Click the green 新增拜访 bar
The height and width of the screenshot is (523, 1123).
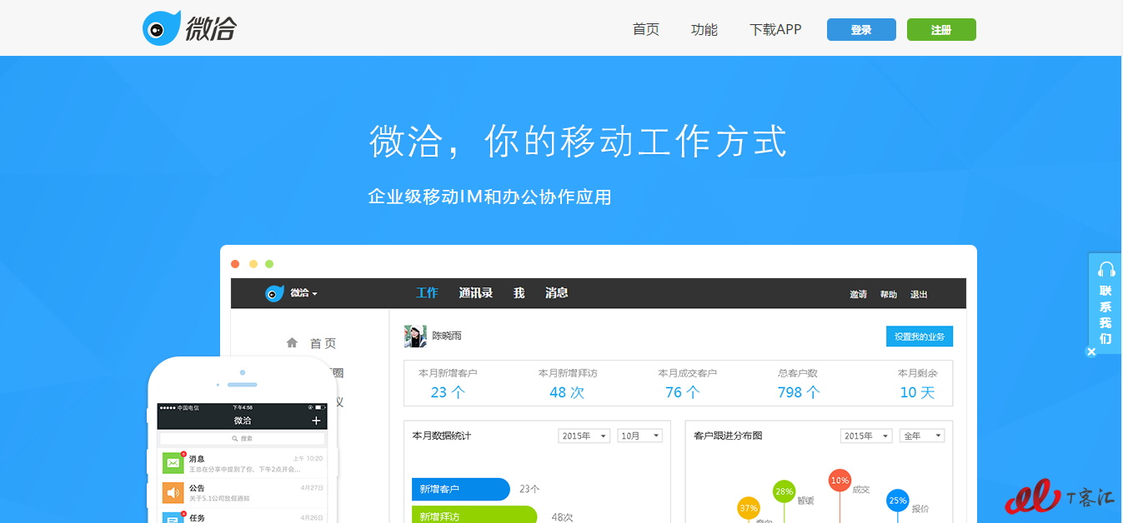[x=474, y=516]
